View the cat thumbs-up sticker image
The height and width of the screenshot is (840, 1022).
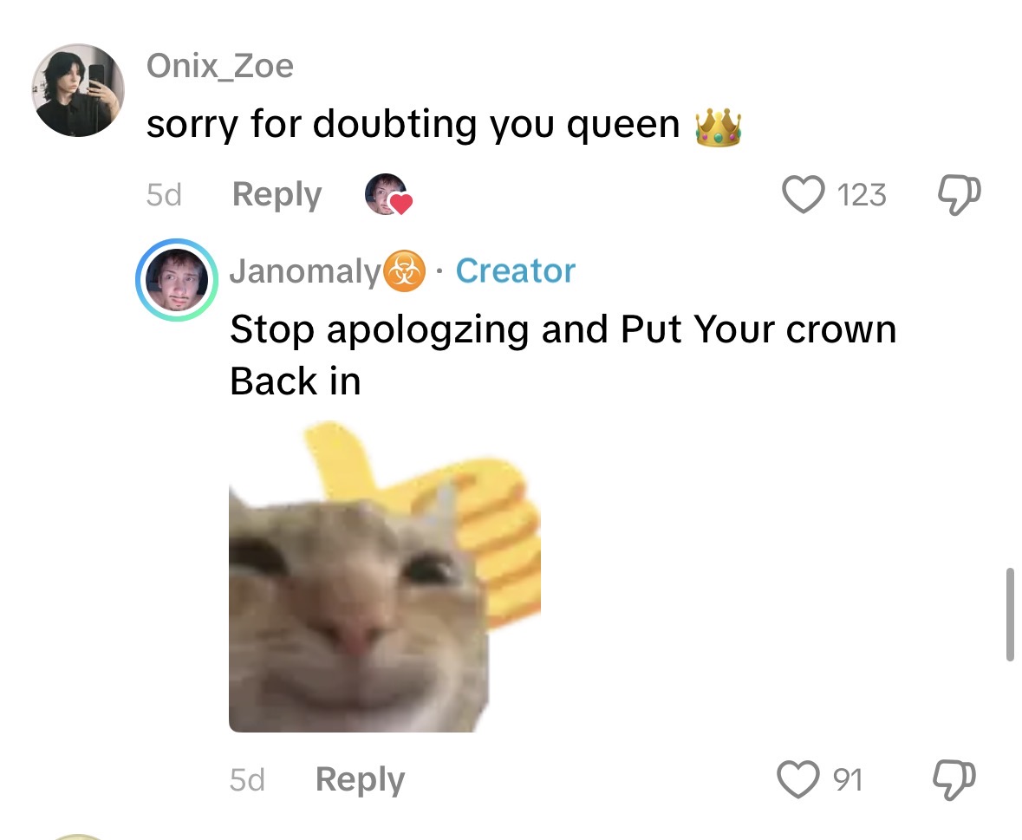(x=385, y=576)
